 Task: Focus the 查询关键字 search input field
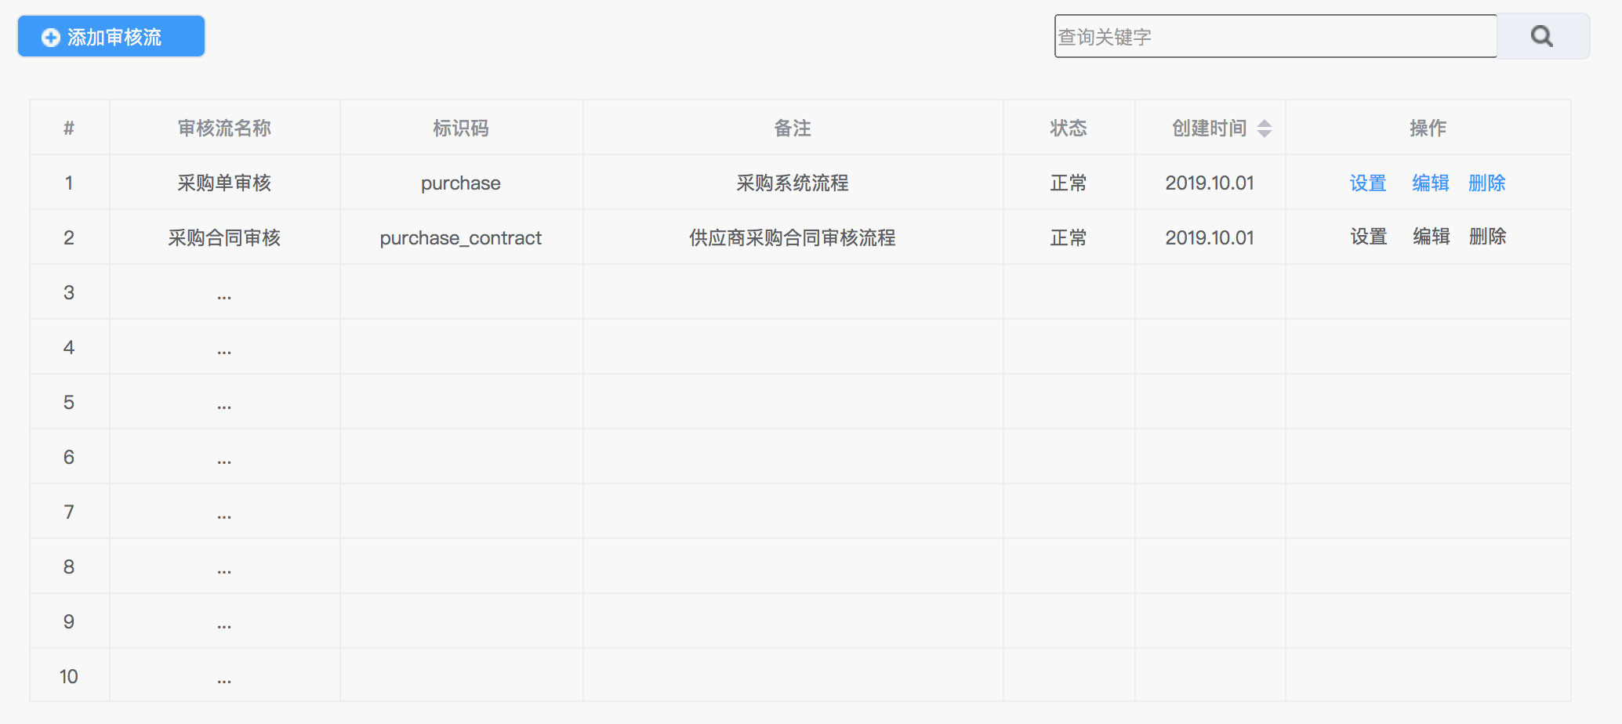point(1275,37)
